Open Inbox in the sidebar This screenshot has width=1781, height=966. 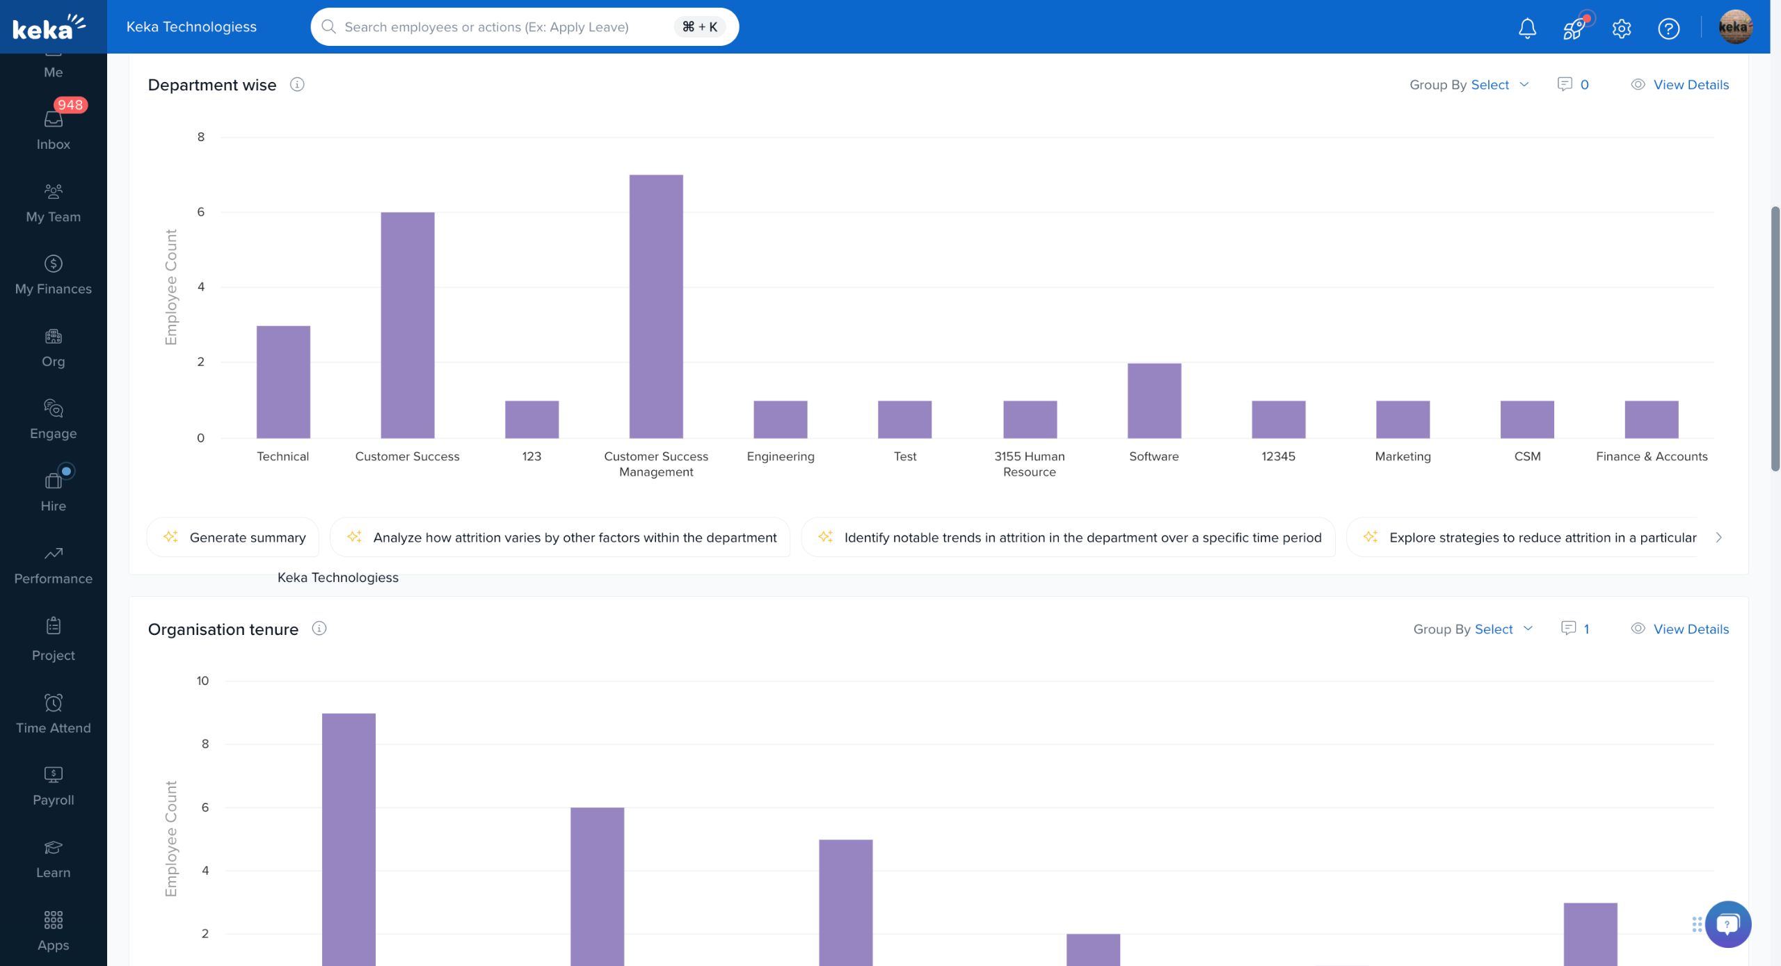coord(54,129)
